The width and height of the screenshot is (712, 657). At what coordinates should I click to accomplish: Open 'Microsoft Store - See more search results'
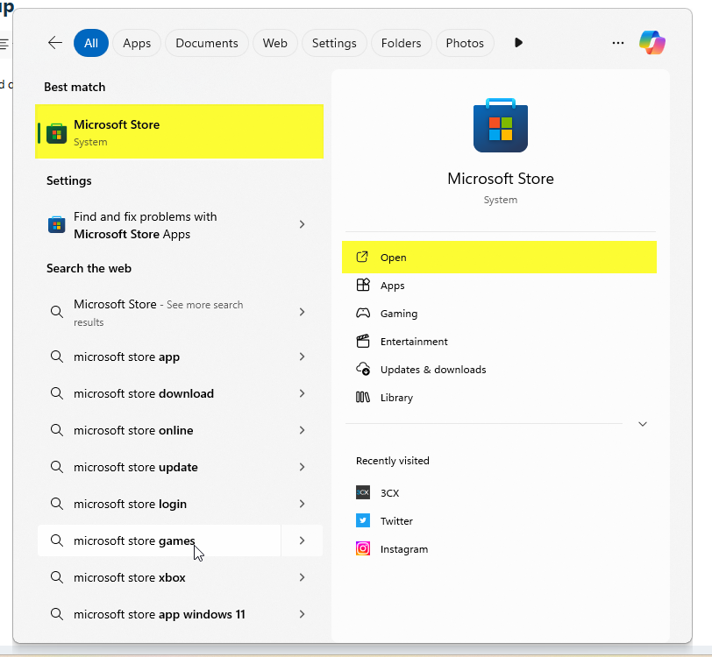coord(179,312)
